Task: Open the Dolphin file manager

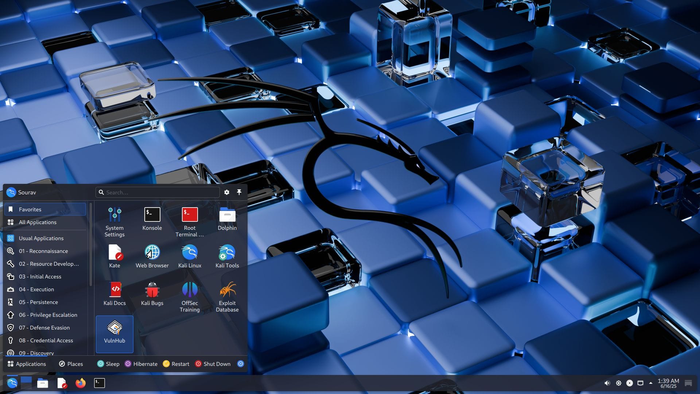Action: (227, 218)
